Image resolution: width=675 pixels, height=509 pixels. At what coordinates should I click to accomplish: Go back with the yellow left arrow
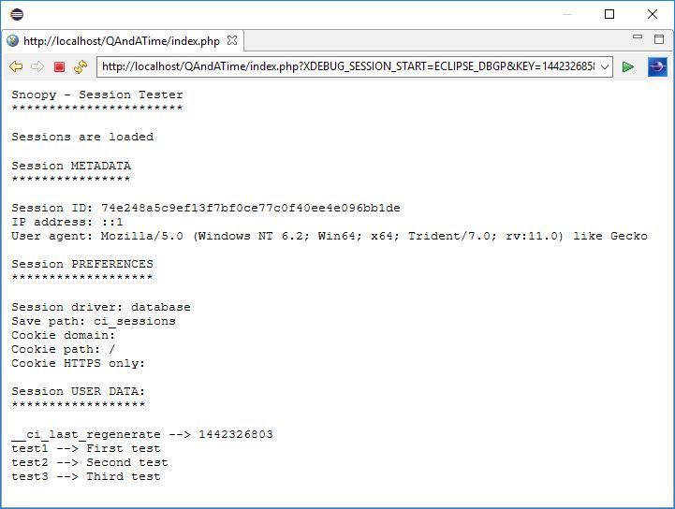pos(16,66)
